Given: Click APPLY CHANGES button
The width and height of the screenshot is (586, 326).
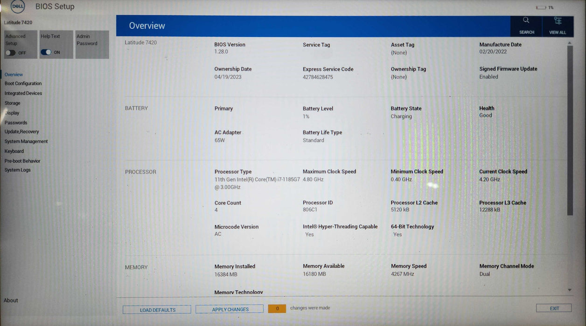Looking at the screenshot, I should [x=230, y=309].
